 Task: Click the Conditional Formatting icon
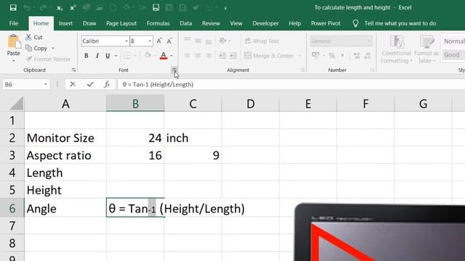click(397, 42)
